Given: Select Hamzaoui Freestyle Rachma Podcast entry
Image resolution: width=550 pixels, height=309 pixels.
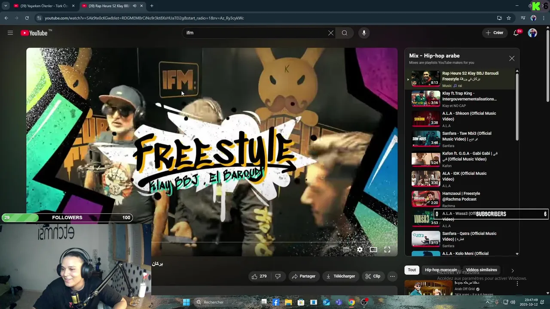Looking at the screenshot, I should [x=460, y=199].
